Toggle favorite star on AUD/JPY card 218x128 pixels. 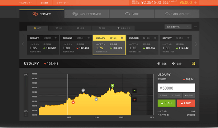(x=56, y=38)
